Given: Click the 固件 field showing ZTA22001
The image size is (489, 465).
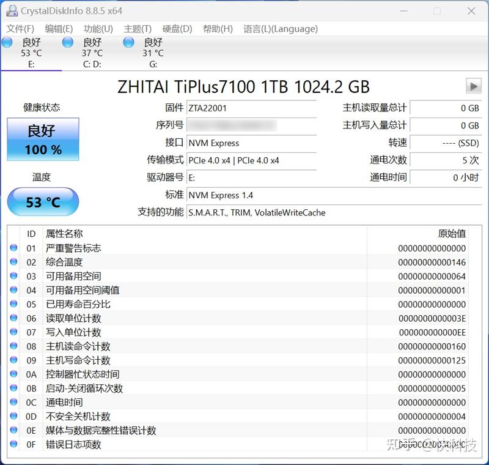Looking at the screenshot, I should [x=251, y=108].
